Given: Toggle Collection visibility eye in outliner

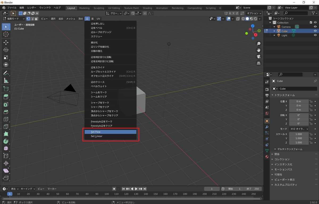Looking at the screenshot, I should (x=315, y=23).
